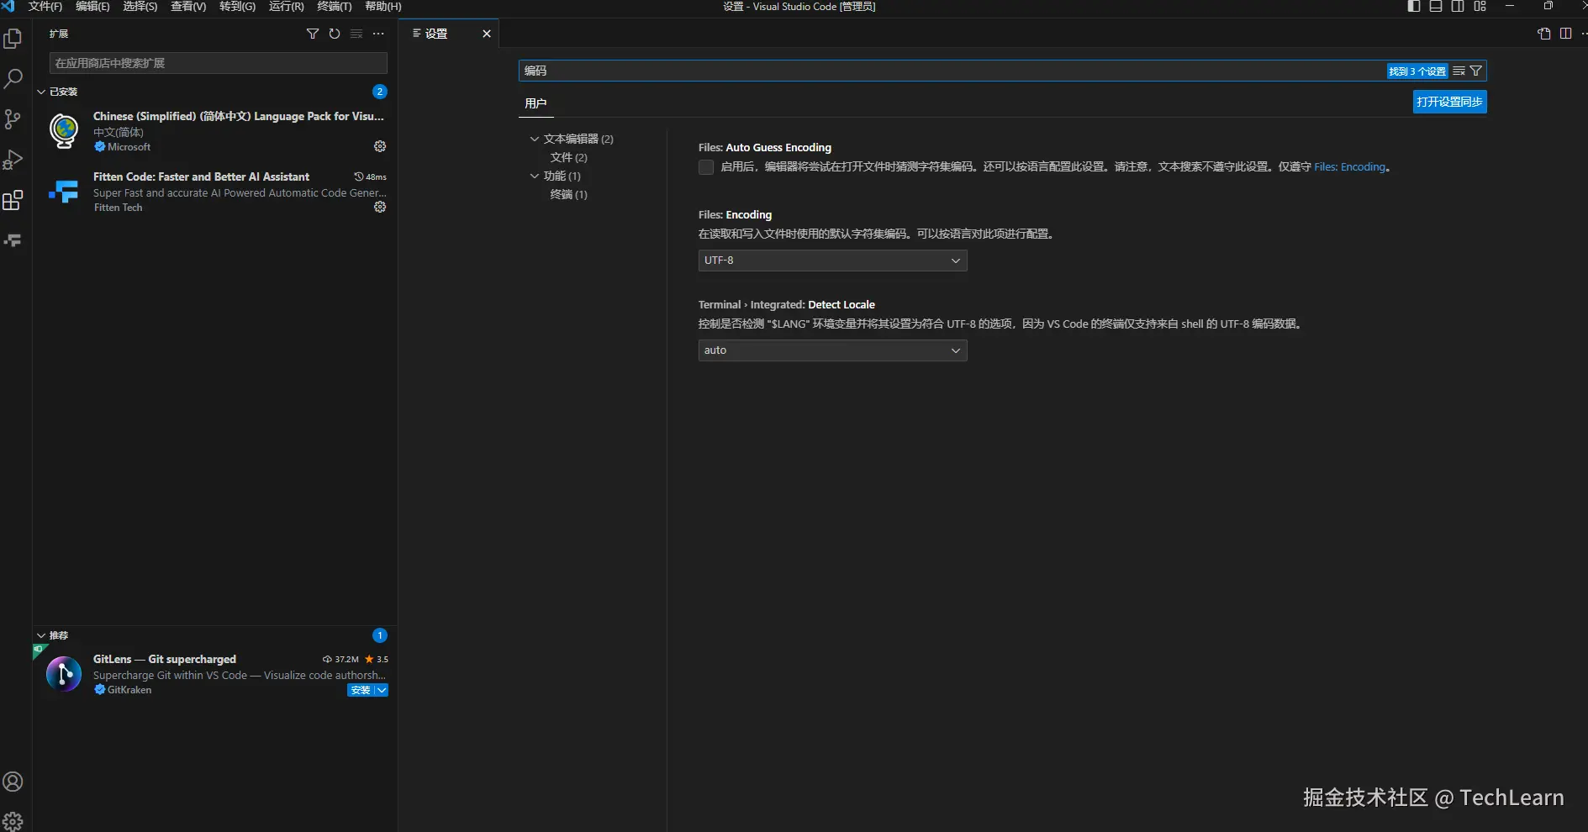Click the GitLens extension thumbnail icon
This screenshot has width=1588, height=832.
(64, 674)
